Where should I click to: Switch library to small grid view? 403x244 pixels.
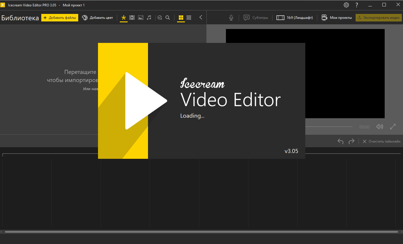pos(189,18)
